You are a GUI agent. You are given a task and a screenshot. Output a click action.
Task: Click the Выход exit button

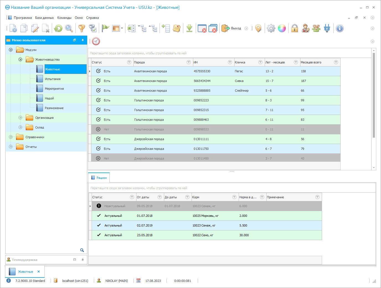coord(231,28)
